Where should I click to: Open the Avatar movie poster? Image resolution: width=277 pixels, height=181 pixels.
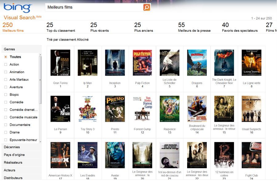pyautogui.click(x=115, y=155)
